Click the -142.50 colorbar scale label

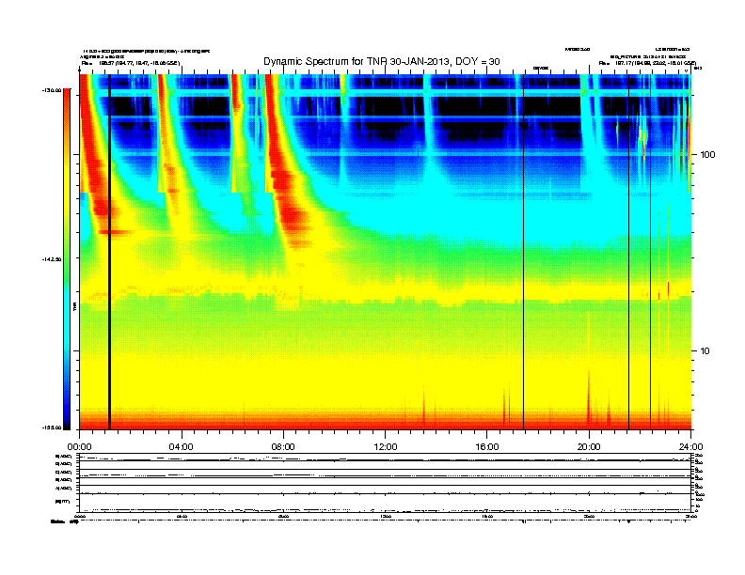(x=52, y=259)
